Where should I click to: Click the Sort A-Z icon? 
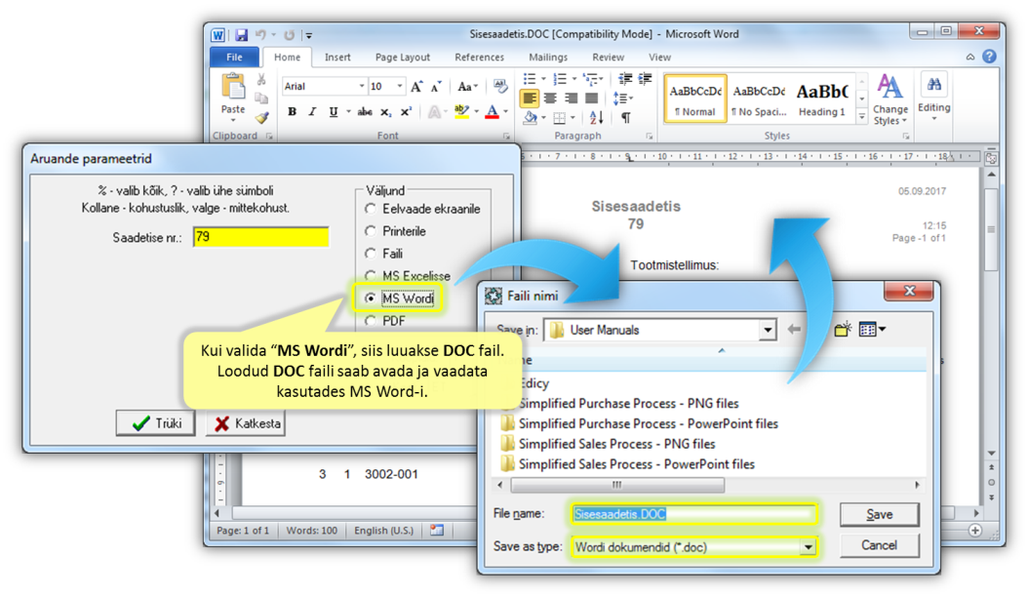pyautogui.click(x=596, y=118)
